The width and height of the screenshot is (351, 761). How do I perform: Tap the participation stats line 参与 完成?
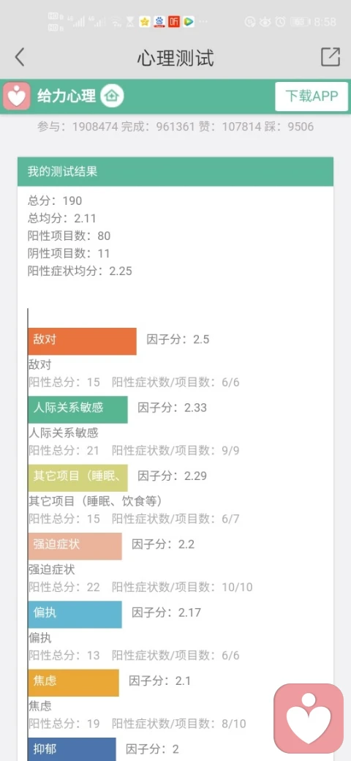[175, 127]
